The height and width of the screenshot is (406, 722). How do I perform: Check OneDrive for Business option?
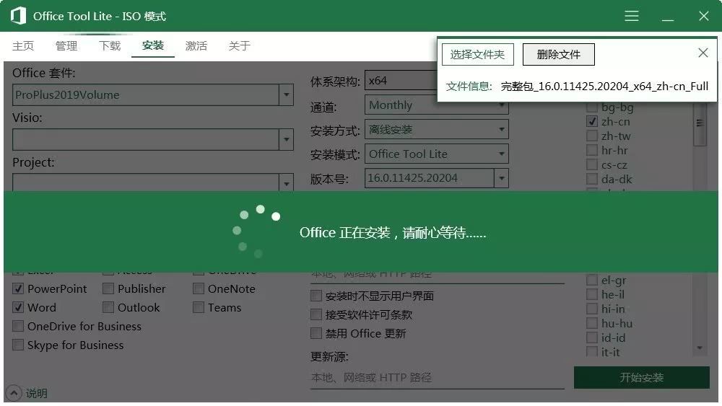[x=18, y=326]
